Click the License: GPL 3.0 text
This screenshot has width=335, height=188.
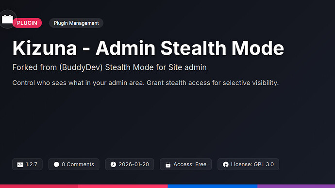(252, 164)
